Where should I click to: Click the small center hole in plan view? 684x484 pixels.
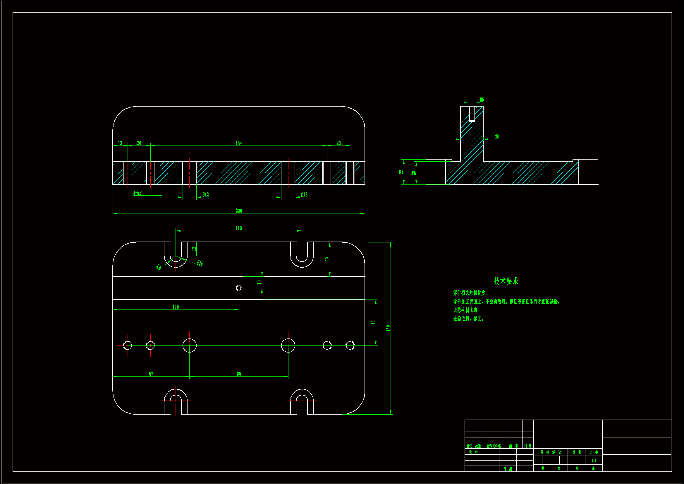pyautogui.click(x=239, y=288)
